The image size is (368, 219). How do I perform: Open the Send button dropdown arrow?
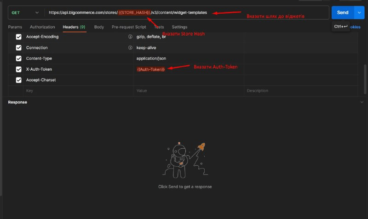coord(359,12)
